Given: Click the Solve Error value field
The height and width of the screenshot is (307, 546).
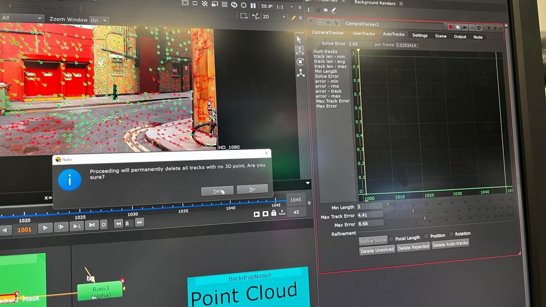Looking at the screenshot, I should point(360,44).
